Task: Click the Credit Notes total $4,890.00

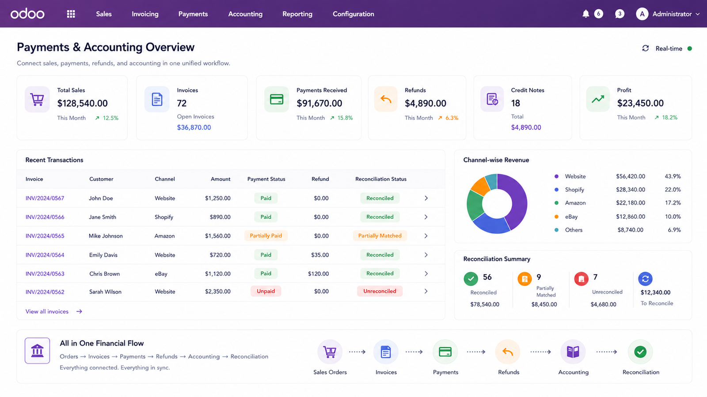Action: [526, 127]
